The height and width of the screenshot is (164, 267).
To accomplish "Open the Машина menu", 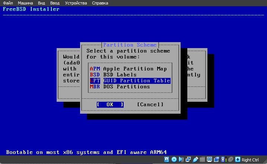I will tap(25, 3).
